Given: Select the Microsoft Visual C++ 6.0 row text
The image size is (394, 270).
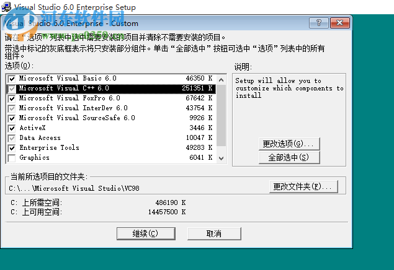Looking at the screenshot, I should pos(64,88).
